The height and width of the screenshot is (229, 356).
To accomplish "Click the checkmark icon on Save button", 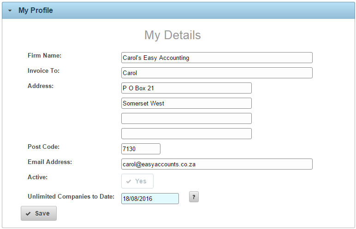I will 28,214.
